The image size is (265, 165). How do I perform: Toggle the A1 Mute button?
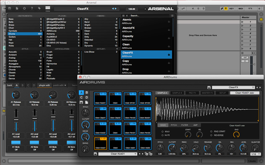pos(16,142)
